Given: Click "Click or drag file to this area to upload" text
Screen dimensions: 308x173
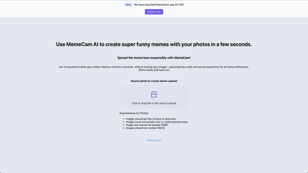Looking at the screenshot, I should click(154, 103).
